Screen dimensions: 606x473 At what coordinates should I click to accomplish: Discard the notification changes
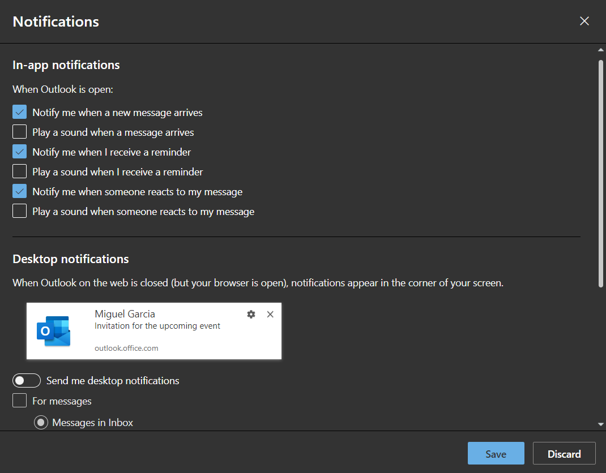564,453
